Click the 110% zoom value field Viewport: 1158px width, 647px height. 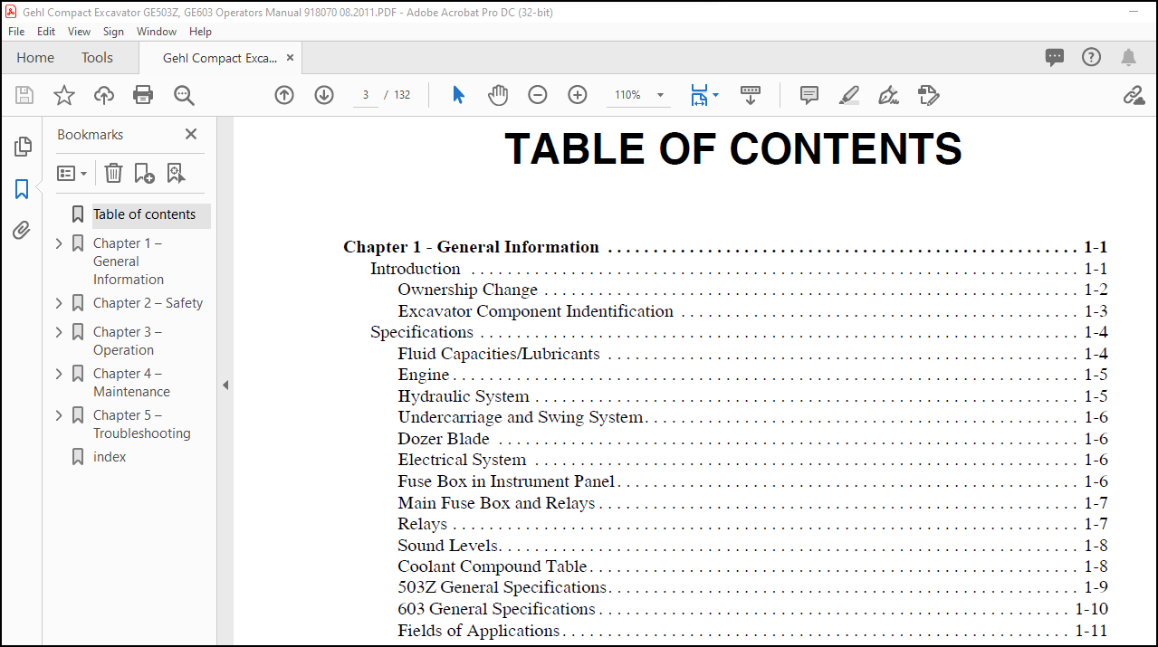pos(628,95)
